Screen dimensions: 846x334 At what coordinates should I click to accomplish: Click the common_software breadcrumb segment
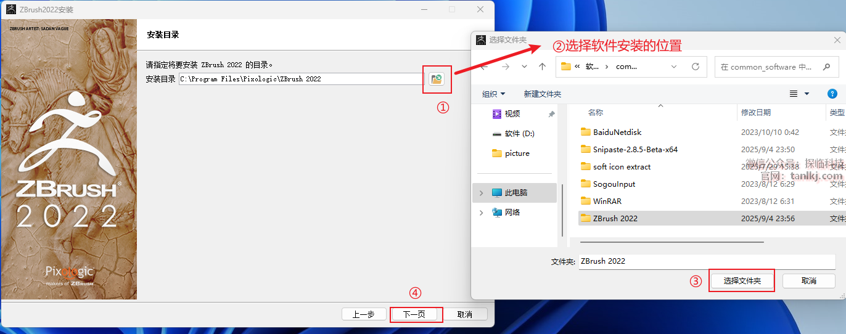click(626, 67)
